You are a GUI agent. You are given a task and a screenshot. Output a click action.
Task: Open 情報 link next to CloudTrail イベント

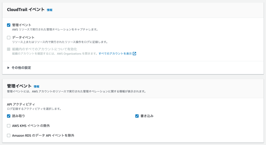coord(50,10)
